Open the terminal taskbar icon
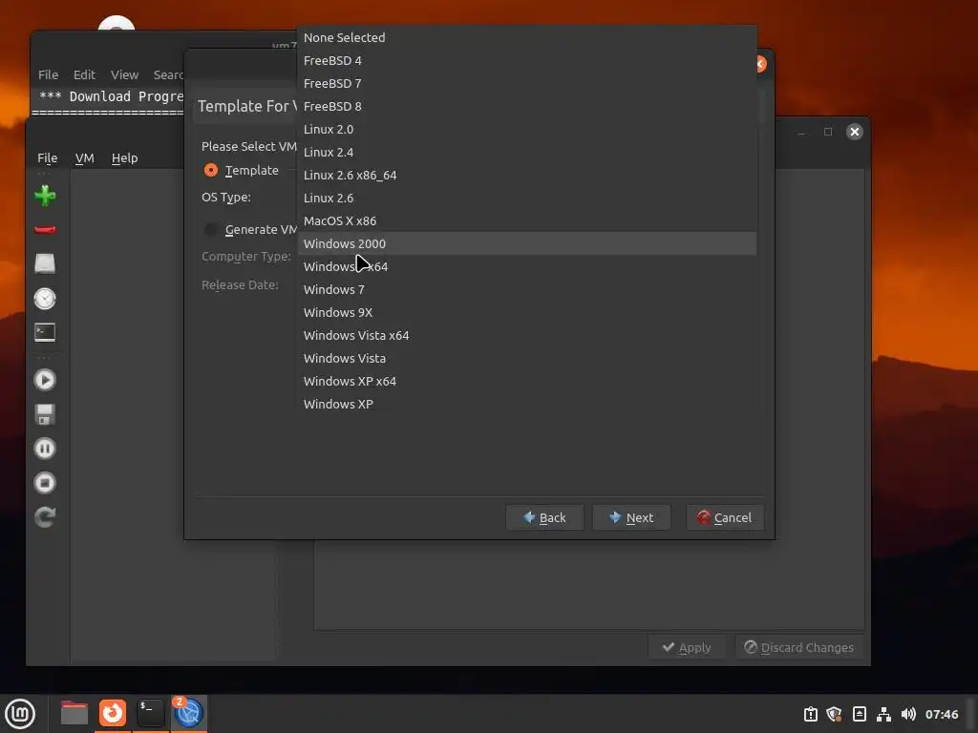Viewport: 978px width, 733px height. pyautogui.click(x=150, y=713)
